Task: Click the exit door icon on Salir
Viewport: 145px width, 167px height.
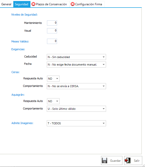Action: coord(127,160)
